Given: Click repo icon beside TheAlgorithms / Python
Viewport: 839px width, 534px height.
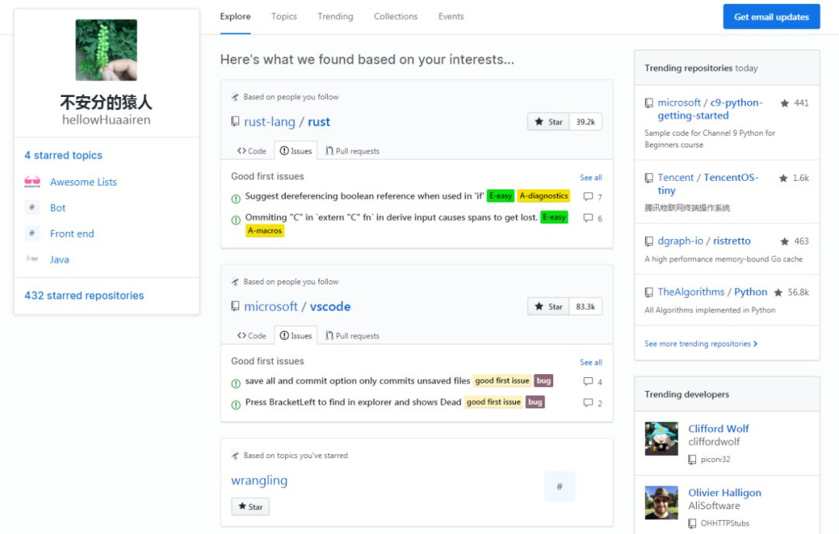Looking at the screenshot, I should (x=649, y=292).
